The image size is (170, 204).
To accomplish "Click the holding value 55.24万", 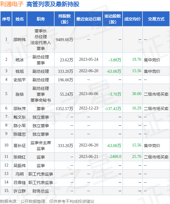I will [67, 94].
